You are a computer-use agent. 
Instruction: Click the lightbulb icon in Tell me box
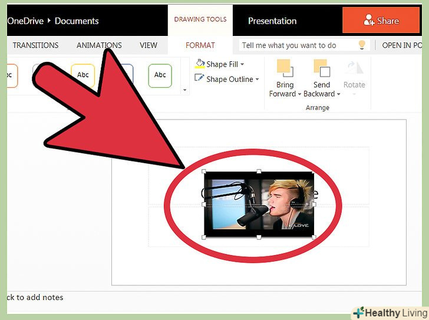point(362,45)
